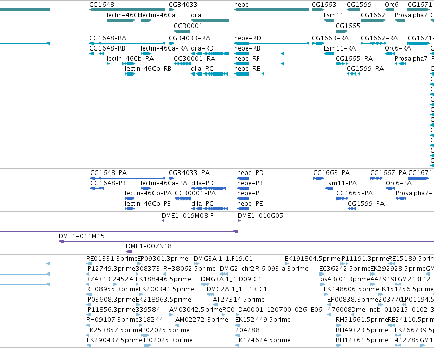Select the CG1648-PA protein label
This screenshot has height=348, width=434.
point(109,173)
